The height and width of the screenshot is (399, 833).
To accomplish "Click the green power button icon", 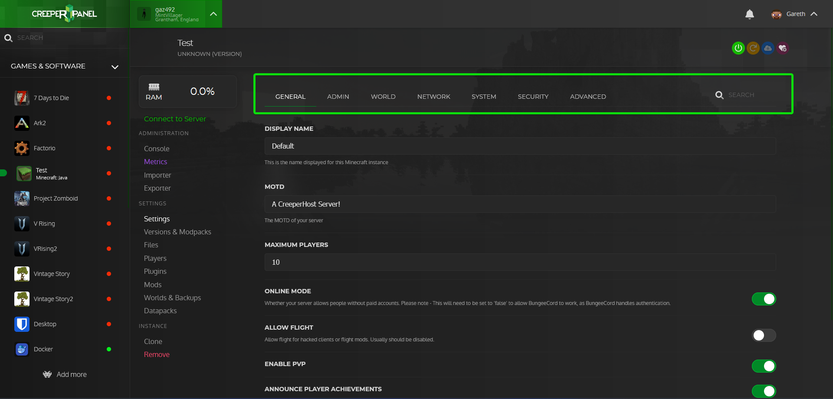I will click(738, 48).
